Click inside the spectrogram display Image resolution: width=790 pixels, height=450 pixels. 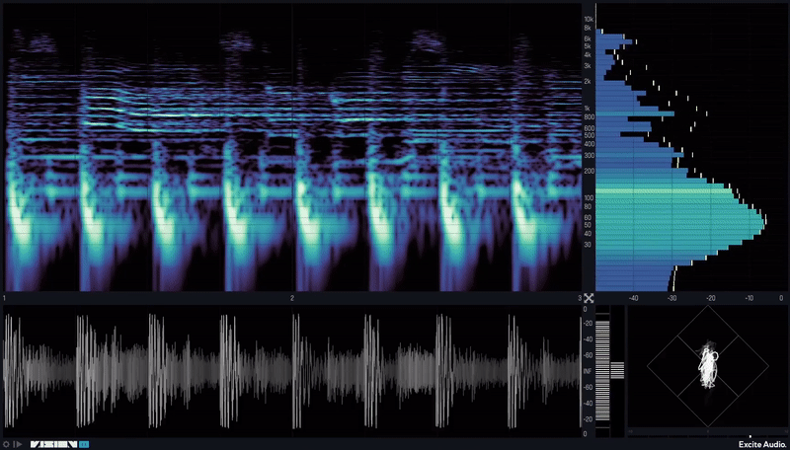point(292,147)
